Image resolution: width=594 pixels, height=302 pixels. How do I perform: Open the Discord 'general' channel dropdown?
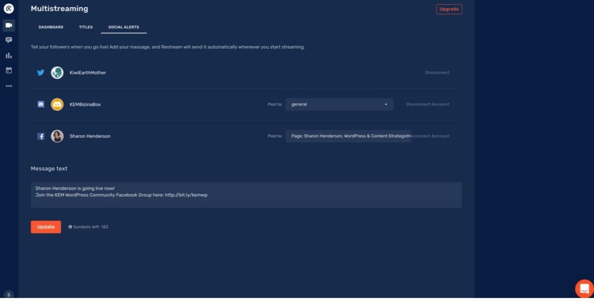coord(339,104)
